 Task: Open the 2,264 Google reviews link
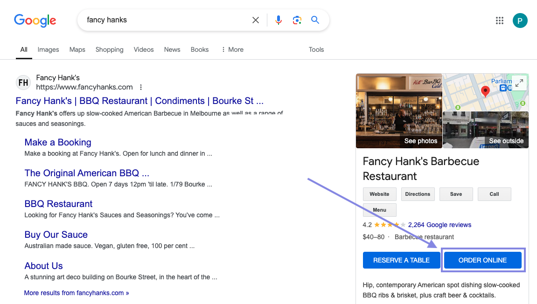click(440, 225)
